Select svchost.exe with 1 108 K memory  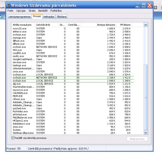pyautogui.click(x=72, y=78)
